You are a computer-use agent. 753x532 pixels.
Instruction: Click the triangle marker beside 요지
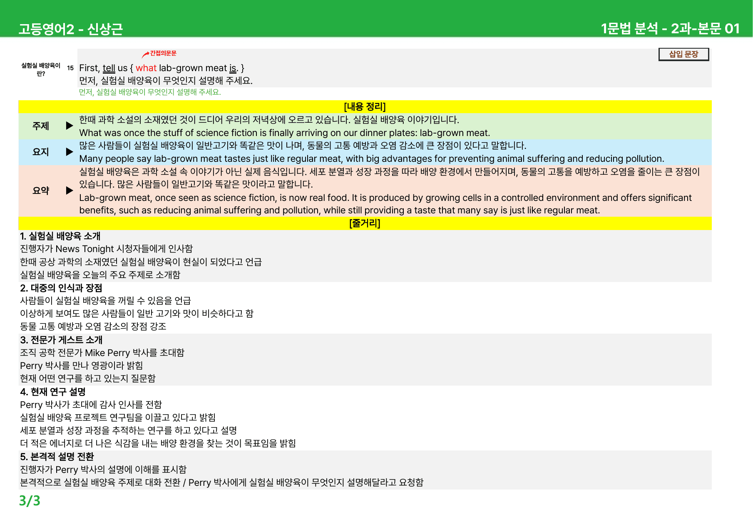tap(70, 152)
